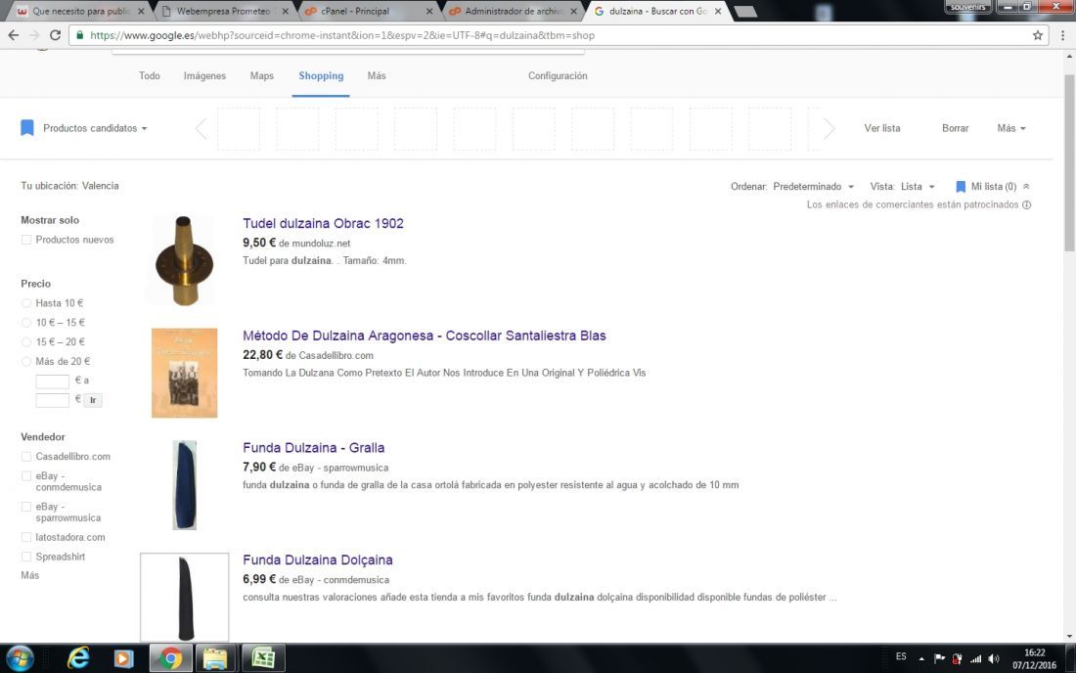Viewport: 1076px width, 673px height.
Task: Open Windows Media Player from the taskbar
Action: (x=123, y=658)
